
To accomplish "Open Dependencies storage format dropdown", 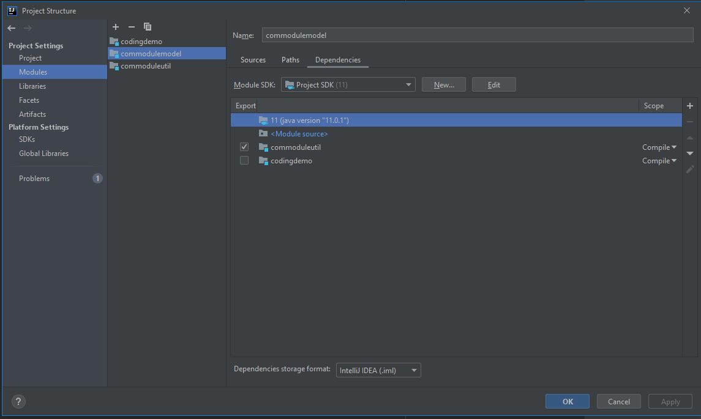I will 378,370.
